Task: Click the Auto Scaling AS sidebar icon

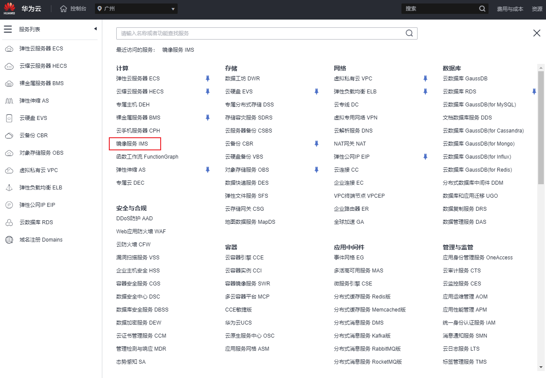Action: click(9, 101)
